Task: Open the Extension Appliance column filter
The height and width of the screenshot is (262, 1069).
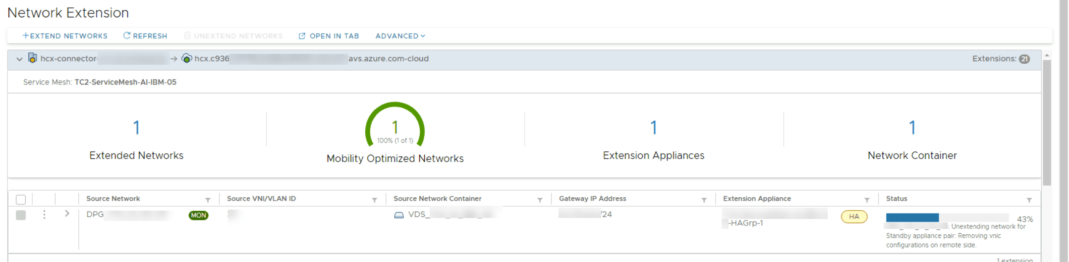Action: click(x=867, y=200)
